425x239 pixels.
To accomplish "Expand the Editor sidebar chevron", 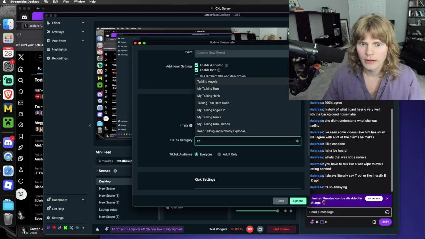I will pos(83,23).
